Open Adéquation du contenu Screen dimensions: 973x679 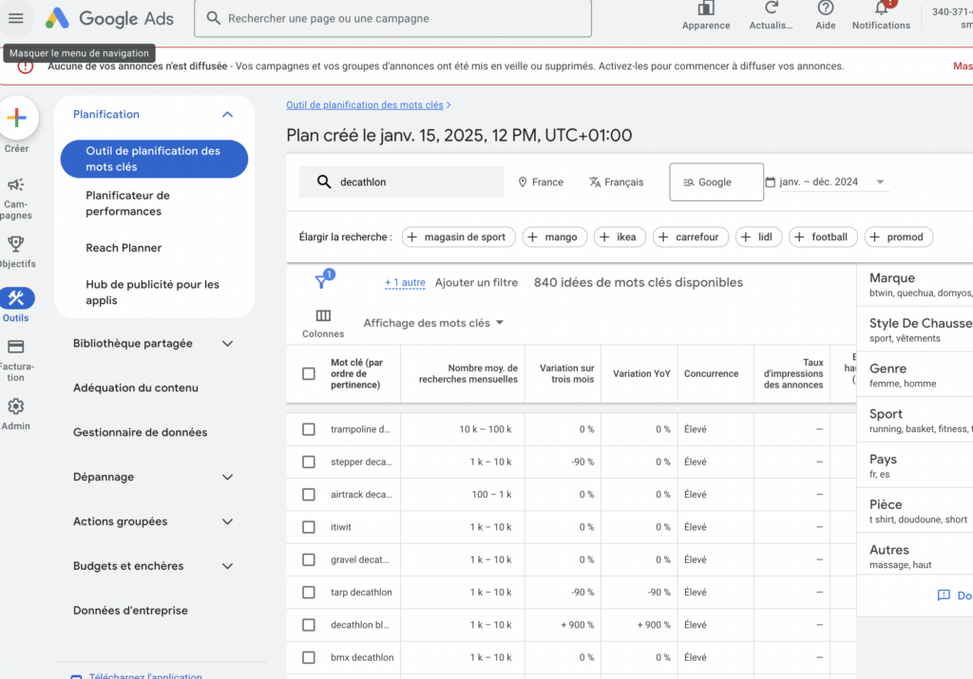click(x=136, y=388)
